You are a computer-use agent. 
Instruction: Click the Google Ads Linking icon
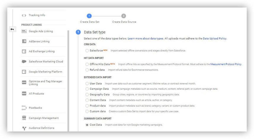24,31
